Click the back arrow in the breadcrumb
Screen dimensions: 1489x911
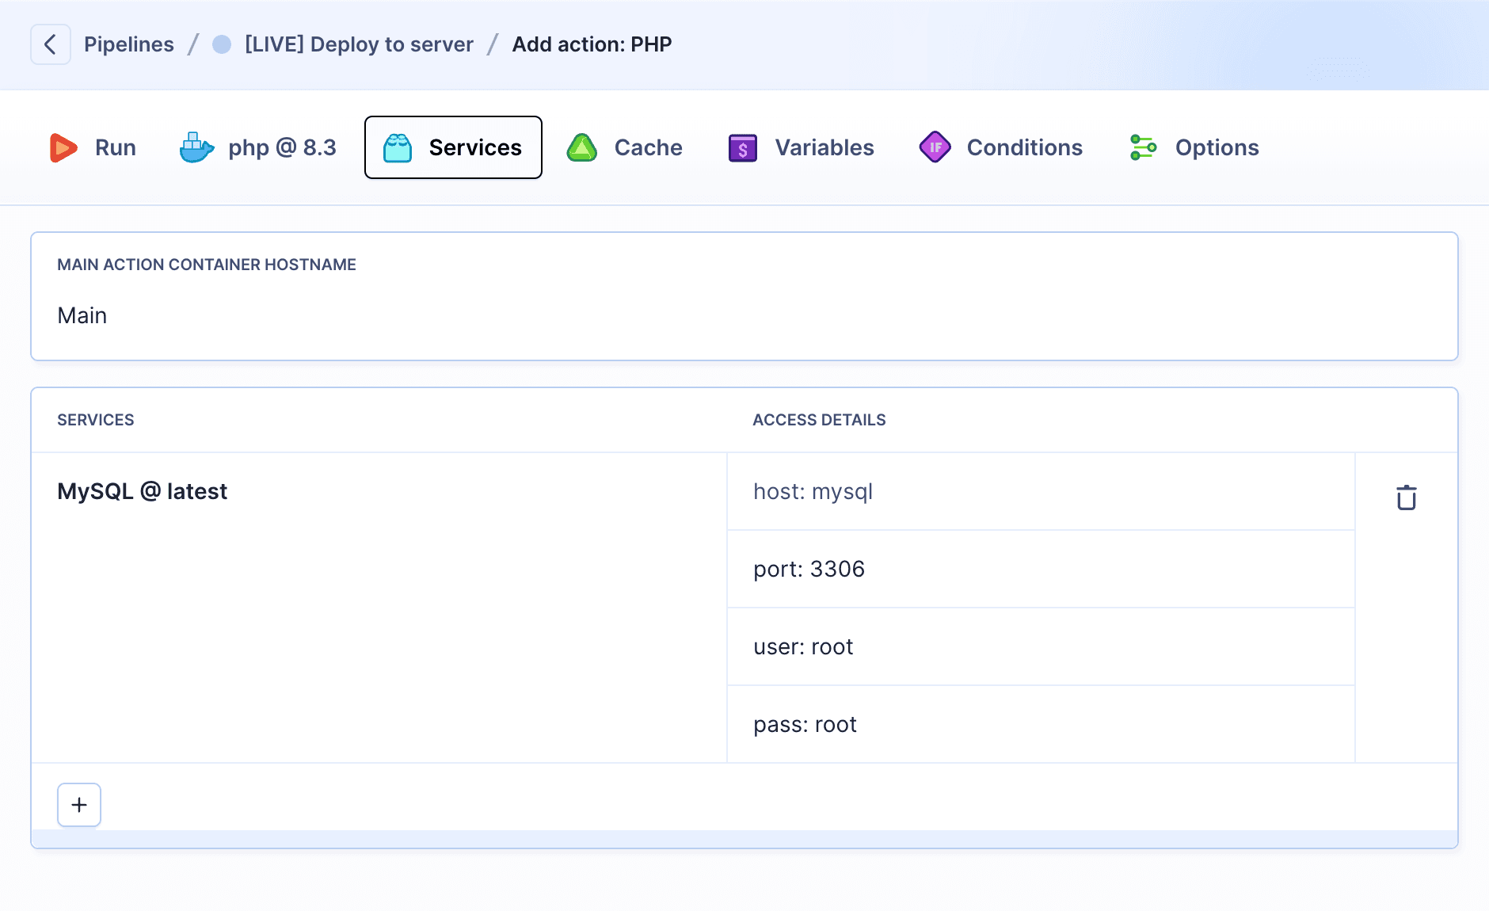[51, 44]
